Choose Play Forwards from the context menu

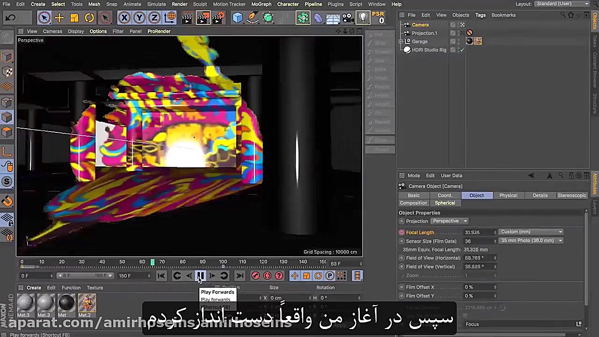pos(217,292)
